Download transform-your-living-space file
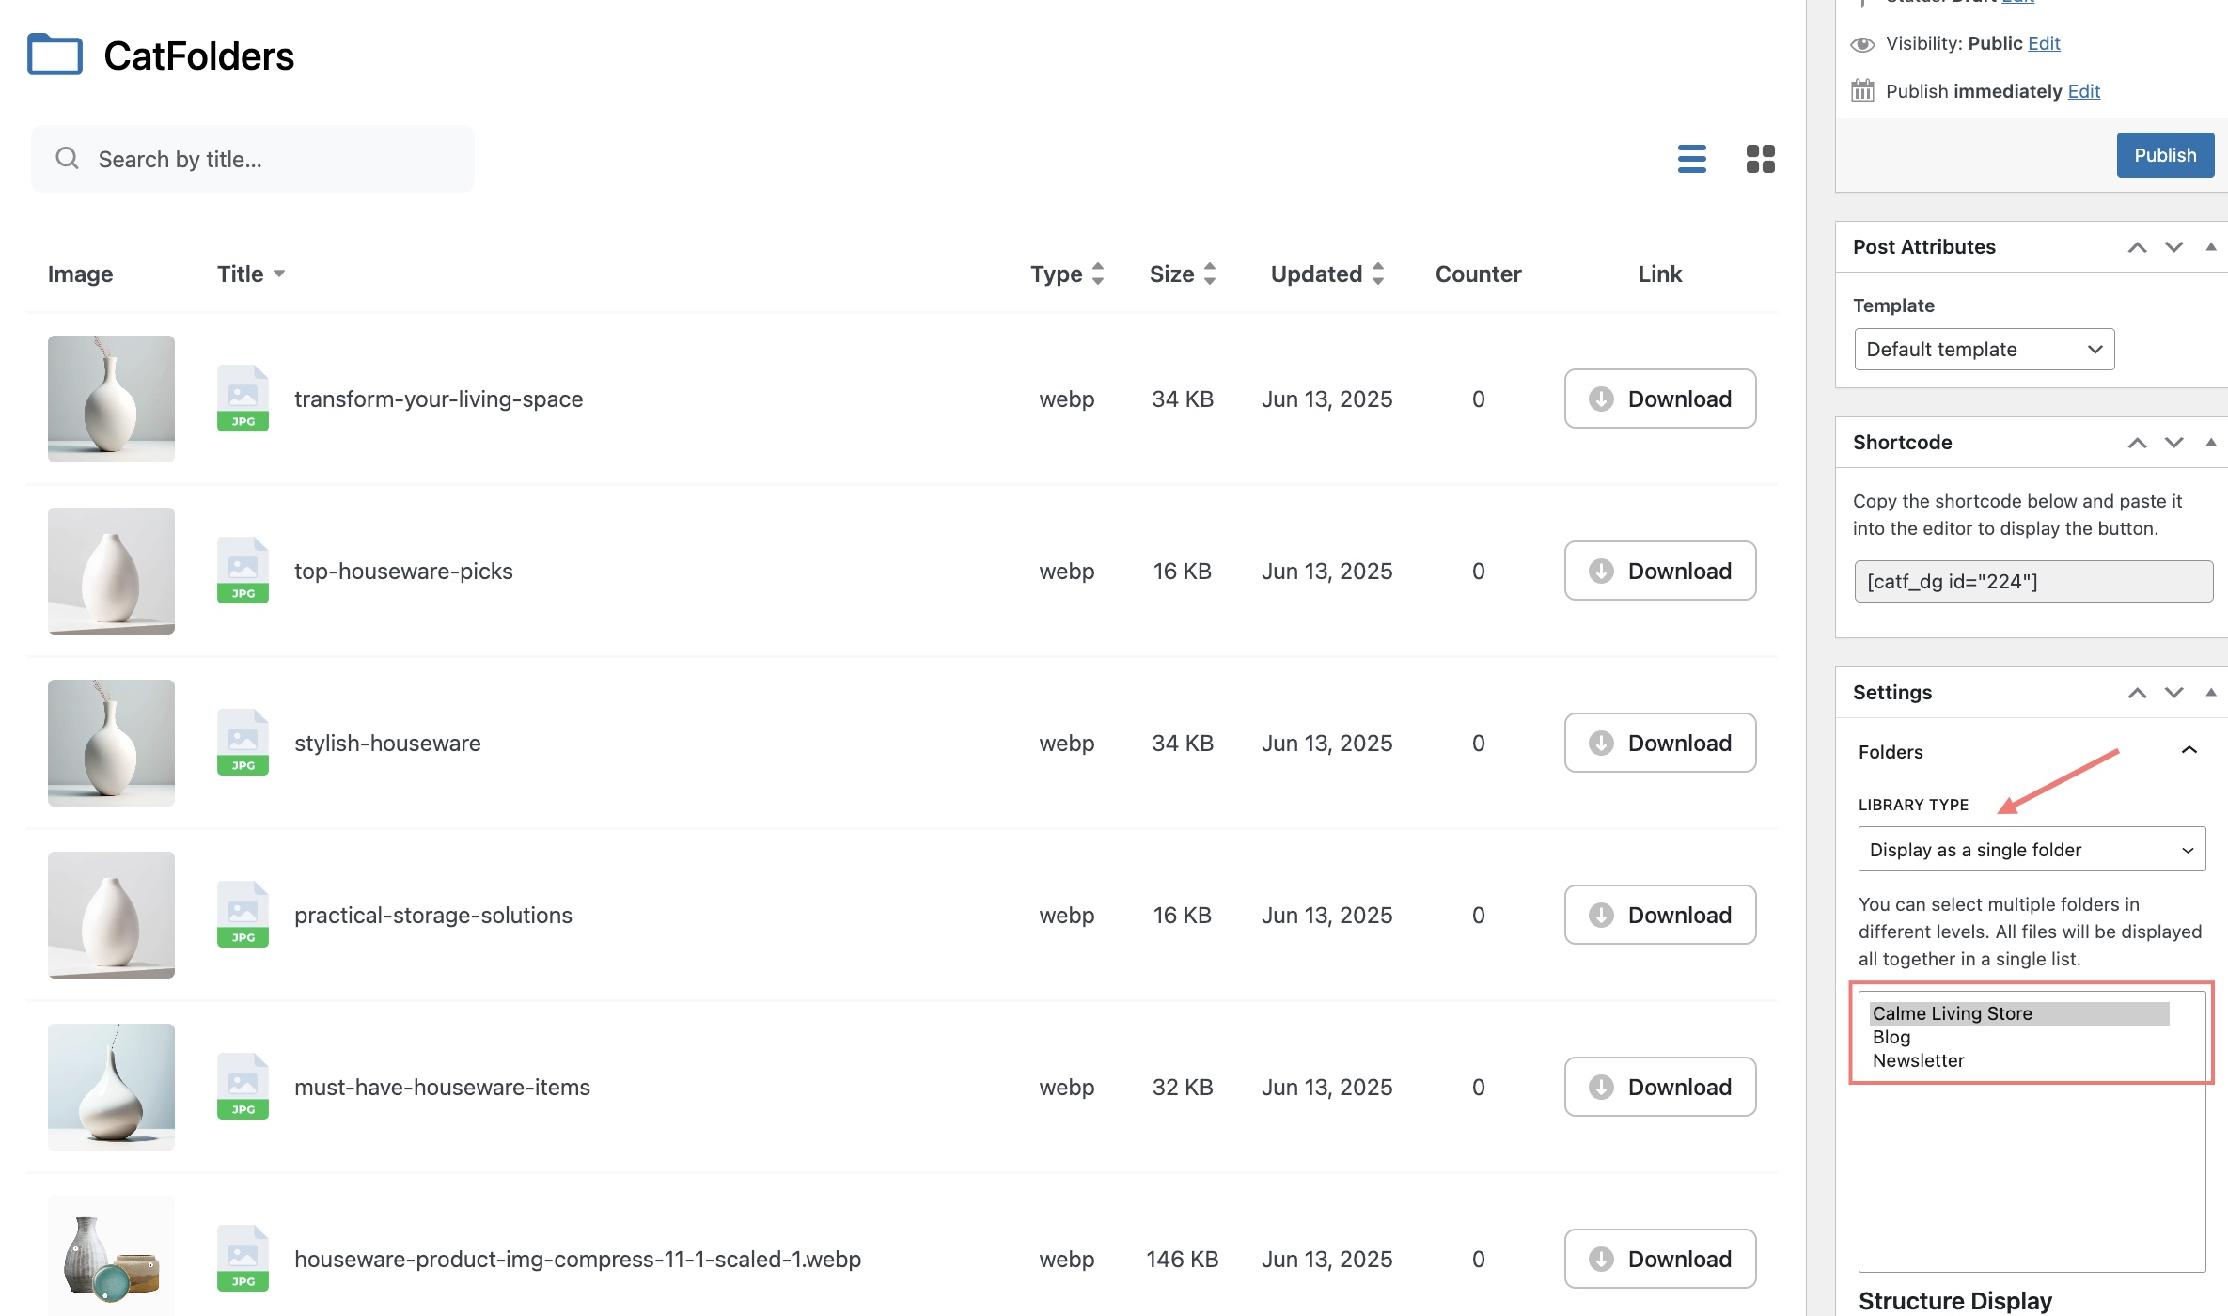The width and height of the screenshot is (2228, 1316). point(1660,399)
